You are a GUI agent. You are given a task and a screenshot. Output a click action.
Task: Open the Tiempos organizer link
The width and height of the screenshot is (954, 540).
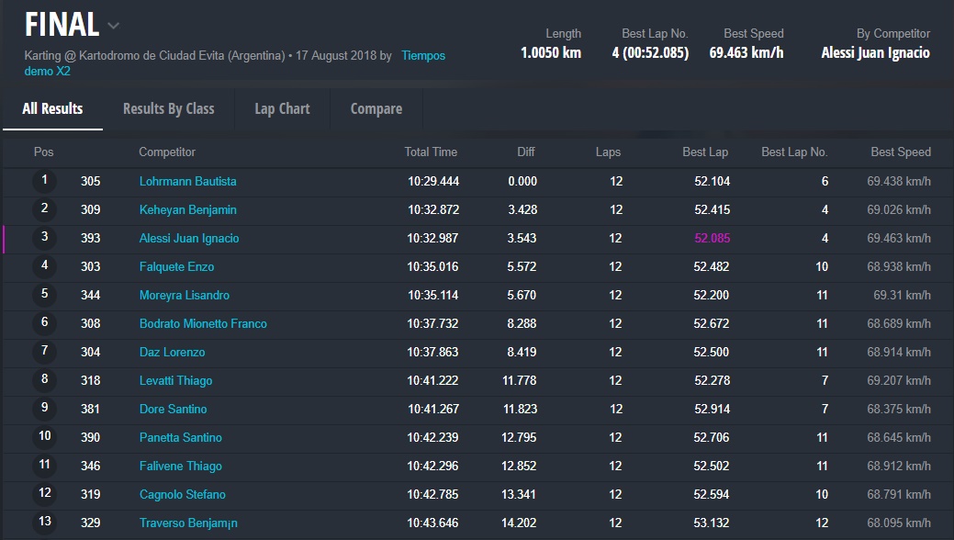coord(423,56)
